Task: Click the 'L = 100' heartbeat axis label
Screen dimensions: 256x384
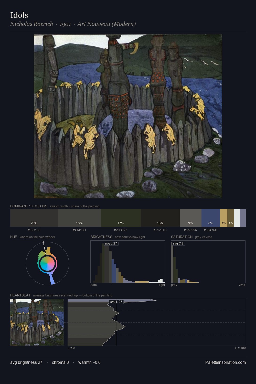Action: coord(240,348)
